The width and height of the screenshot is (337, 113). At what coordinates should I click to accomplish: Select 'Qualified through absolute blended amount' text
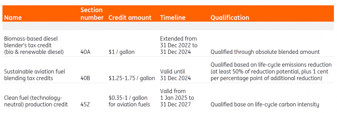click(x=265, y=52)
